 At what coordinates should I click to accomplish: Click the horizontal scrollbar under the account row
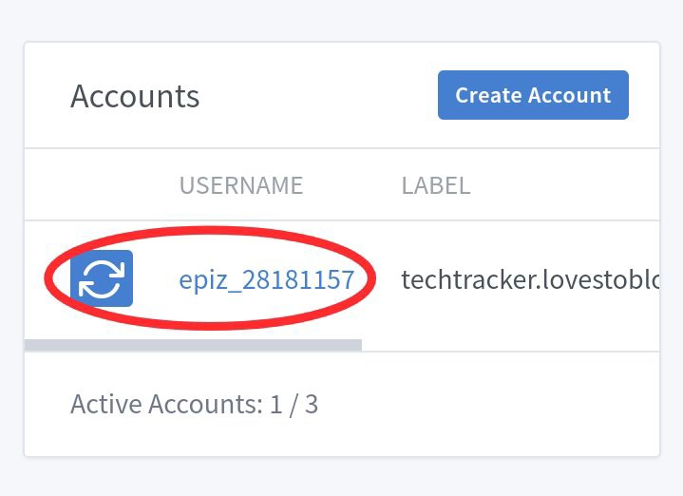point(193,345)
